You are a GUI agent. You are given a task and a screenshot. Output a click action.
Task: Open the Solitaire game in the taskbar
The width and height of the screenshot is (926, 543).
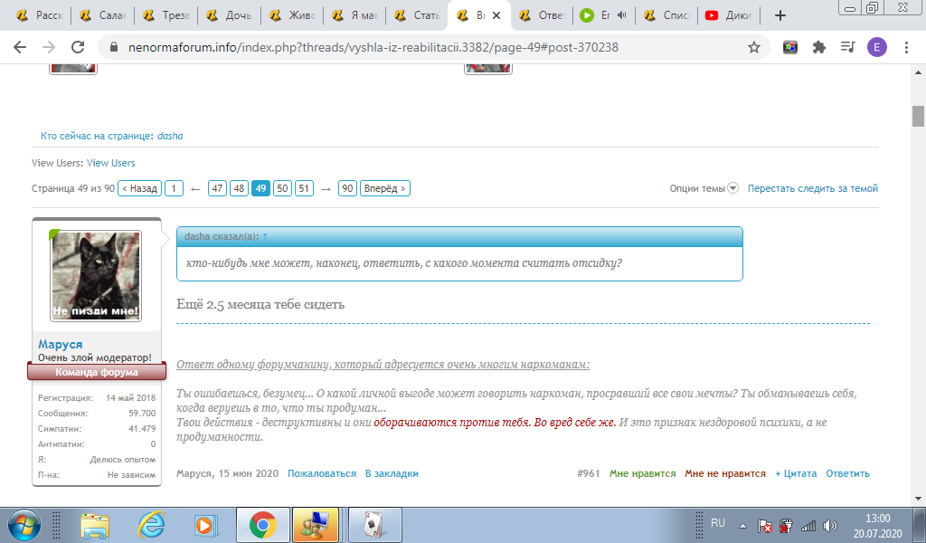pyautogui.click(x=375, y=524)
